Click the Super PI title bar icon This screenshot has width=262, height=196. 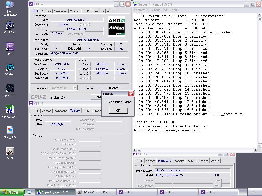pos(135,4)
